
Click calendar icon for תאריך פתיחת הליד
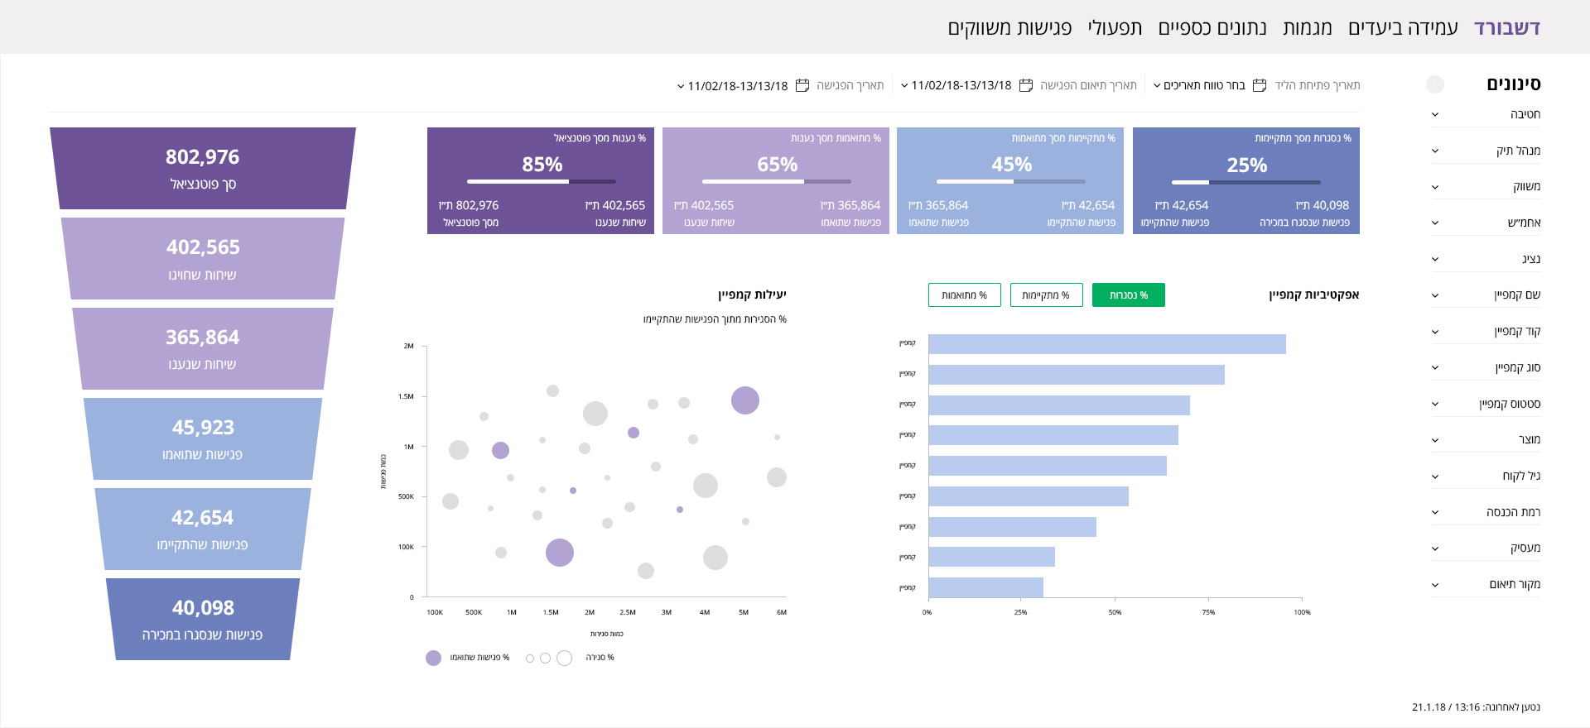pos(1260,85)
